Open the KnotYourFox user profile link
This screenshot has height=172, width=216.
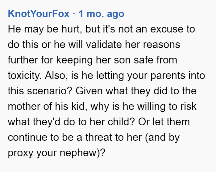pyautogui.click(x=39, y=14)
